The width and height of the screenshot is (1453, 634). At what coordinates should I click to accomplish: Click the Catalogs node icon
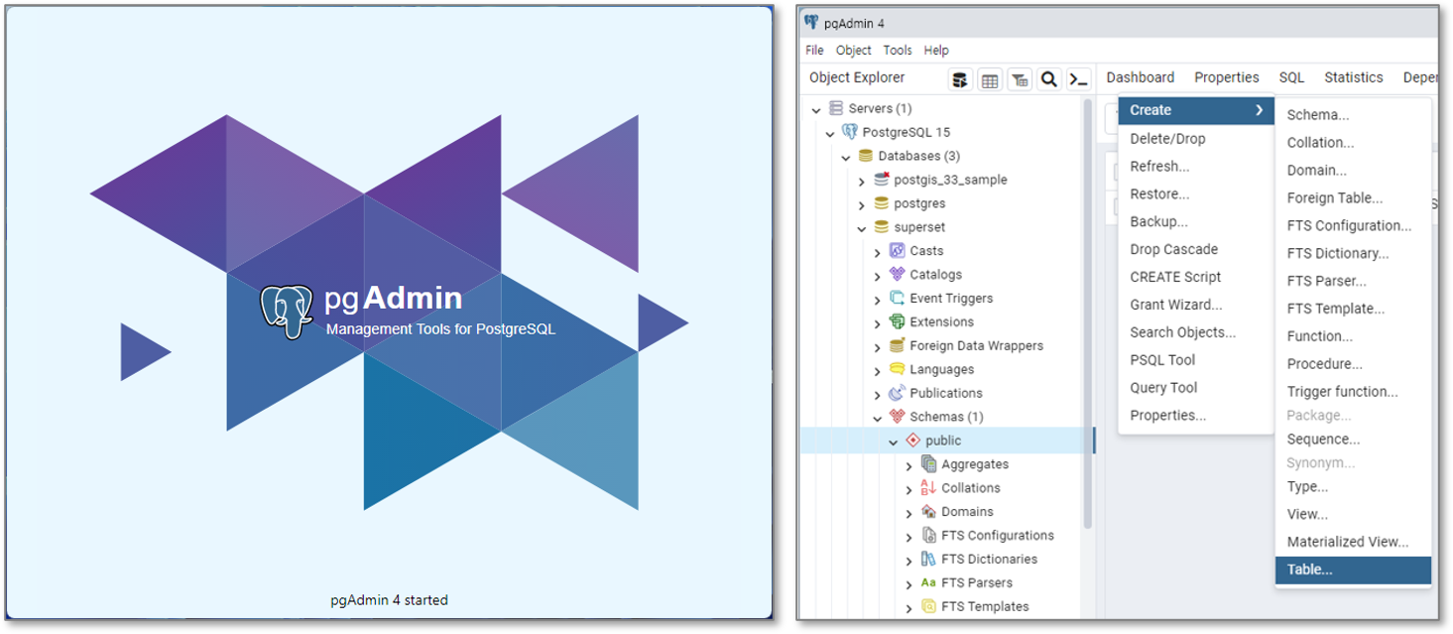coord(898,275)
